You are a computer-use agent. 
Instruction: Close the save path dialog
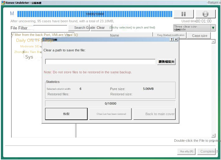click(x=176, y=39)
